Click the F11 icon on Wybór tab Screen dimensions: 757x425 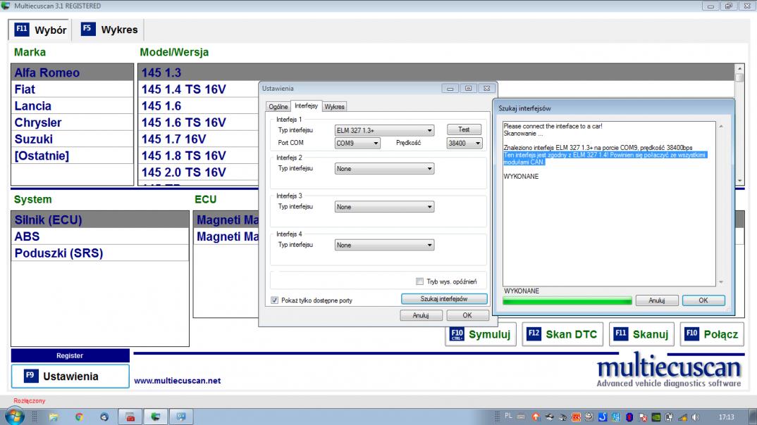click(22, 30)
